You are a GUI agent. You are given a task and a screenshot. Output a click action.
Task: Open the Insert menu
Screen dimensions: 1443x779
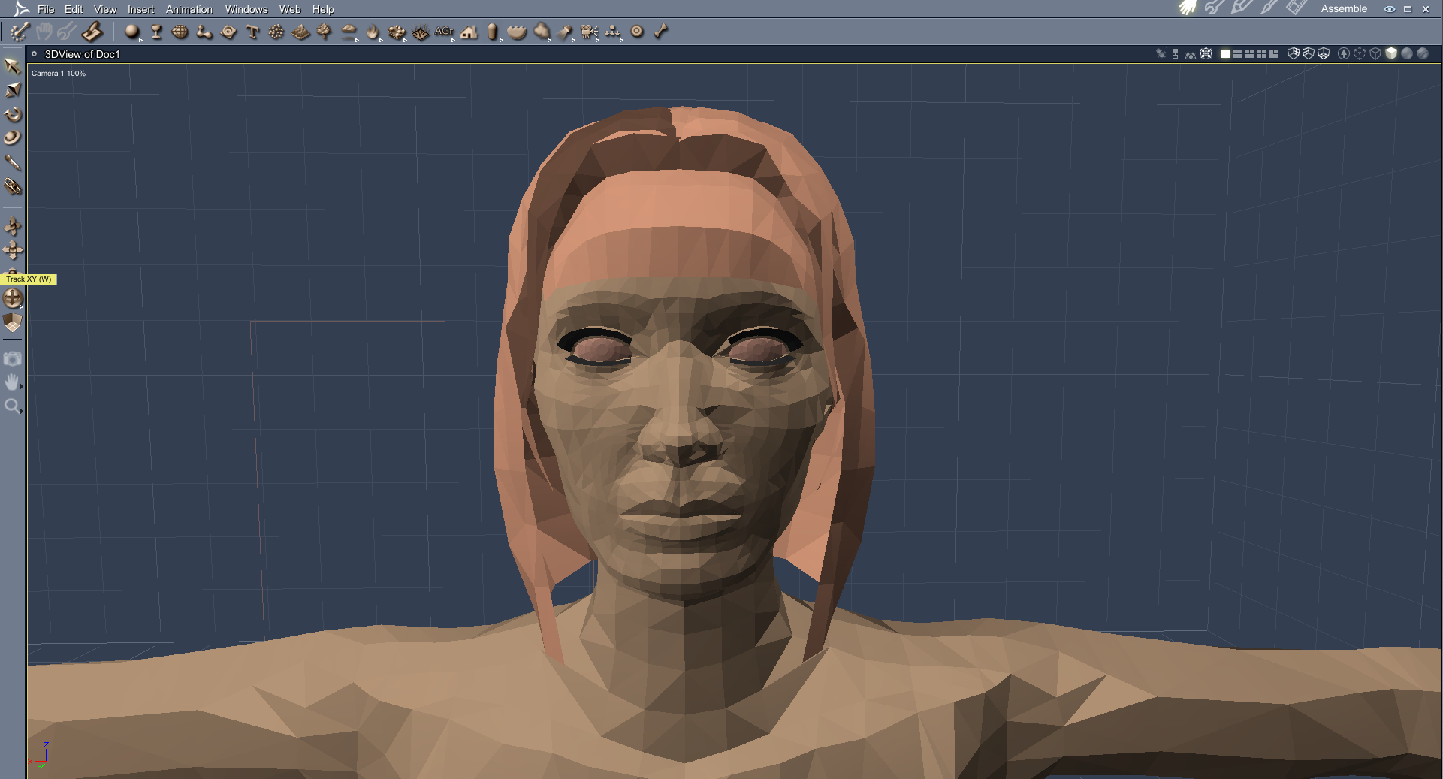[140, 9]
